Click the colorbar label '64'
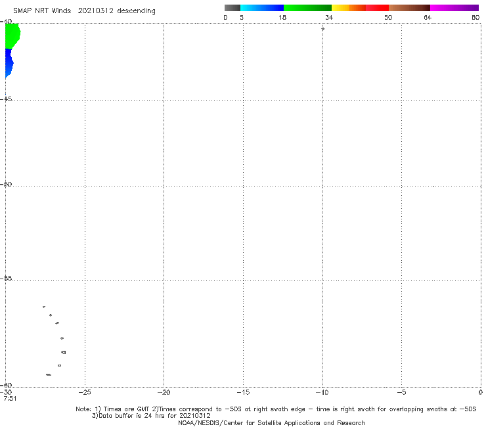 [428, 18]
